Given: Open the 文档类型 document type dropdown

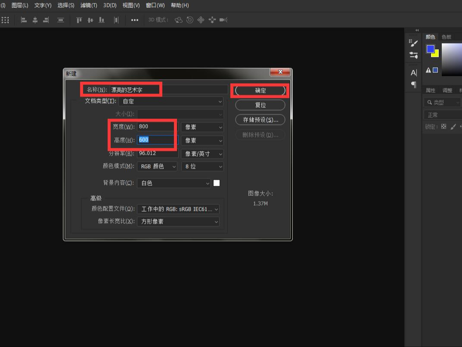Looking at the screenshot, I should (170, 101).
